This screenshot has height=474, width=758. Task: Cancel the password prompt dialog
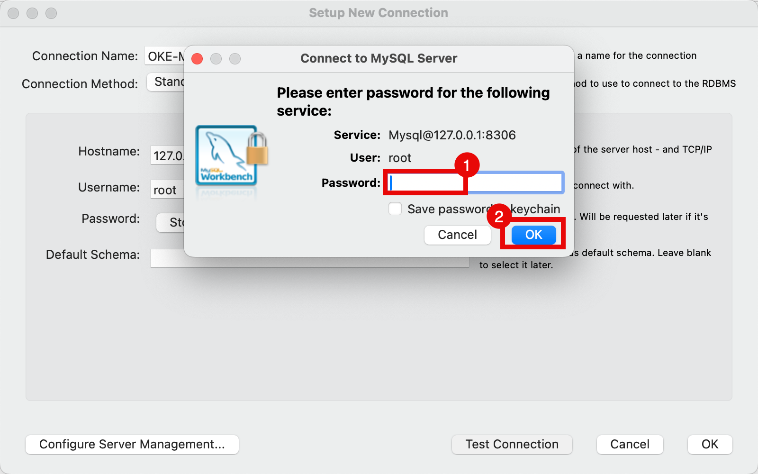tap(457, 235)
